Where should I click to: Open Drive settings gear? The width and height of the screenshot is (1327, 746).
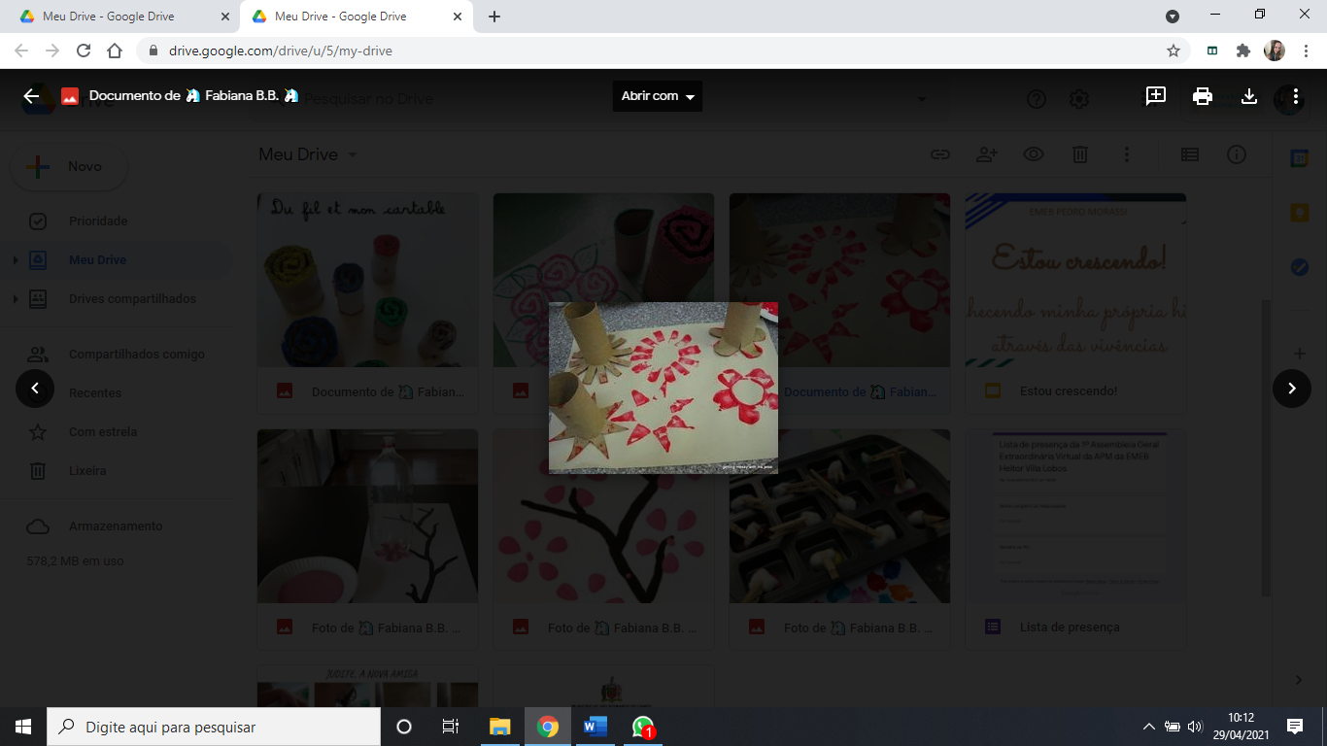click(1079, 99)
